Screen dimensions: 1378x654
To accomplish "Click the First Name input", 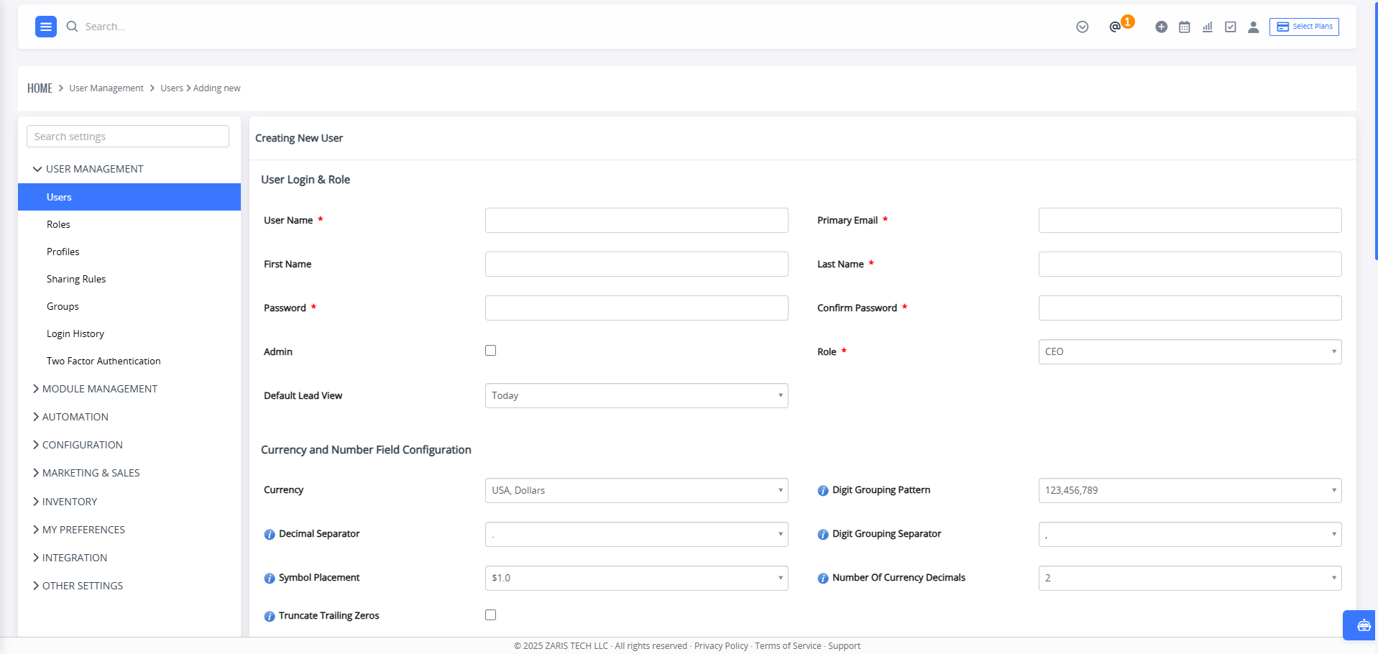I will tap(636, 264).
